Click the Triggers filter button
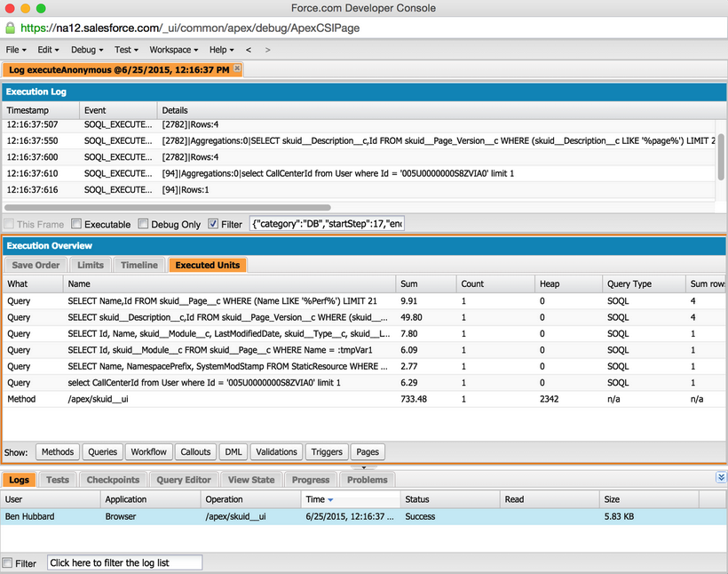Image resolution: width=728 pixels, height=574 pixels. click(x=327, y=451)
